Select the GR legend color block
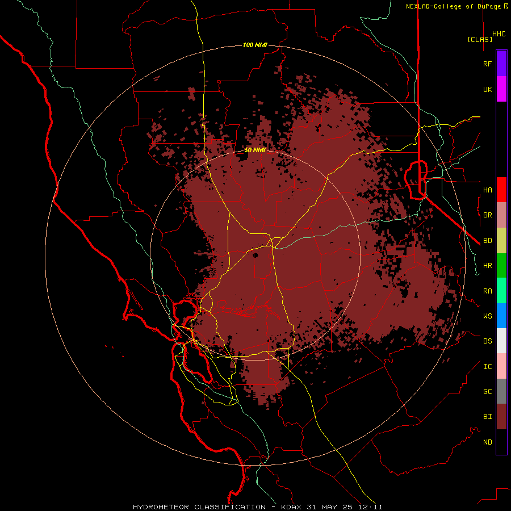The height and width of the screenshot is (511, 511). tap(501, 215)
